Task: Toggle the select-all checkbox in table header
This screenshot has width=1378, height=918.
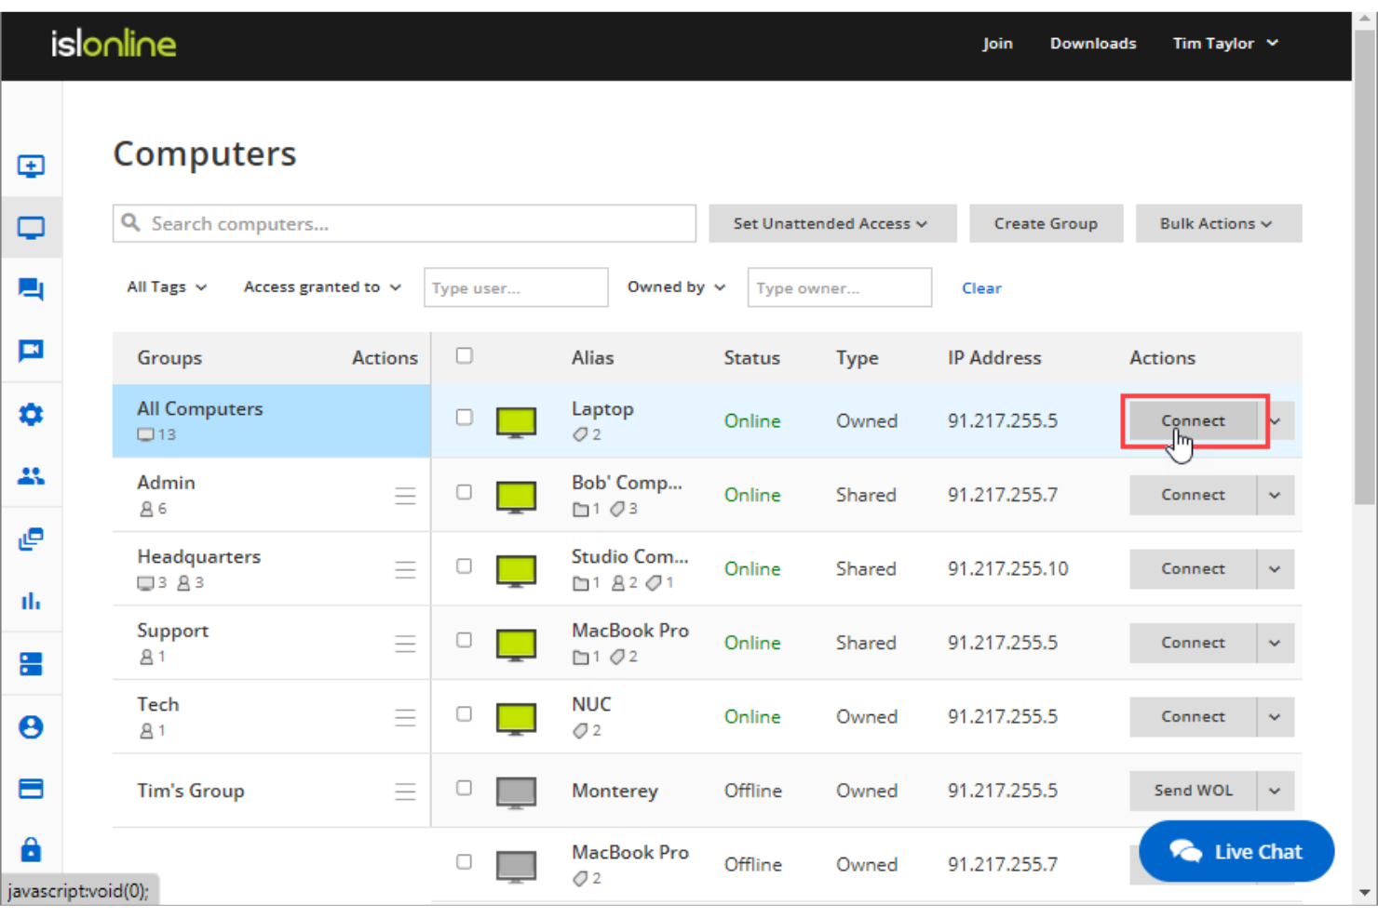Action: tap(464, 355)
